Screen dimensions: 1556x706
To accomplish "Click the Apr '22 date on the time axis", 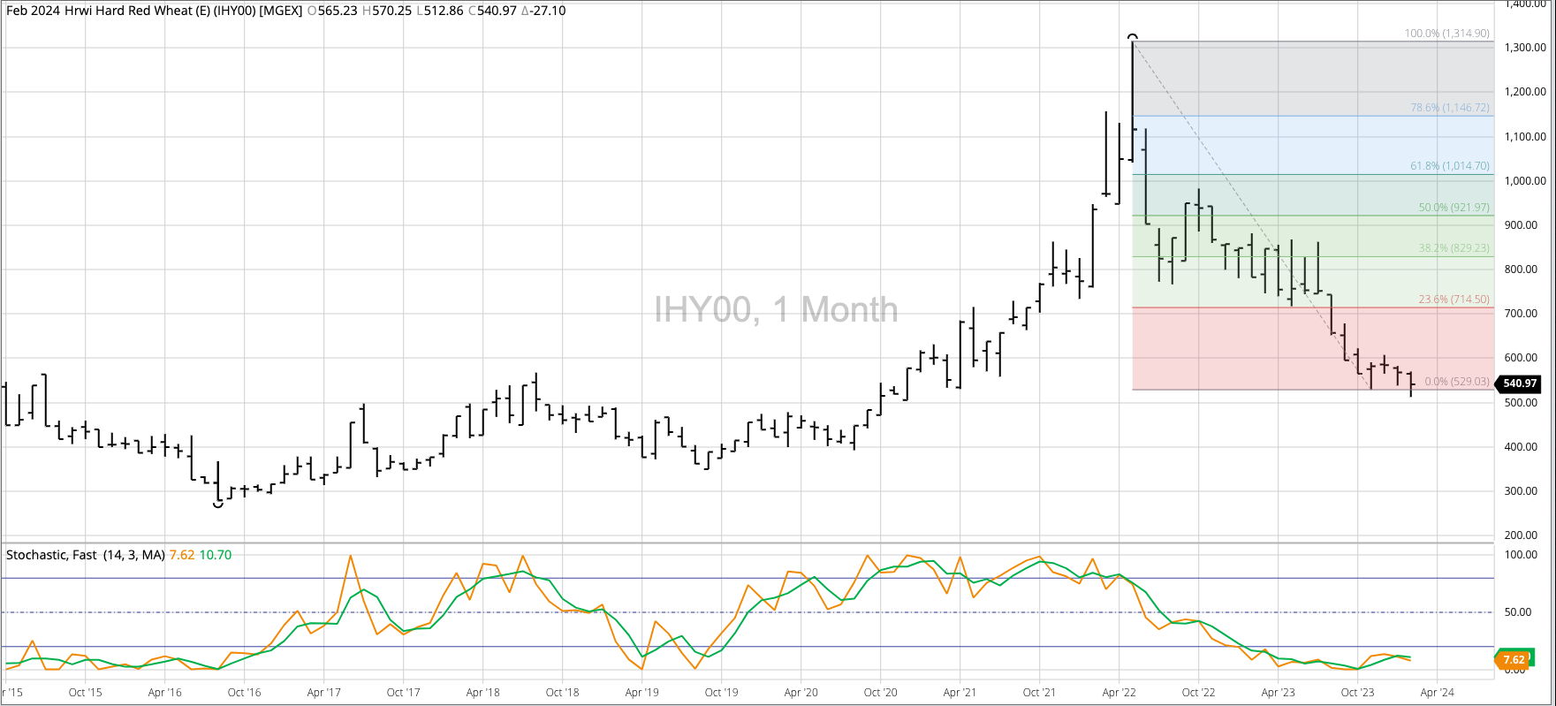I will pyautogui.click(x=1119, y=693).
